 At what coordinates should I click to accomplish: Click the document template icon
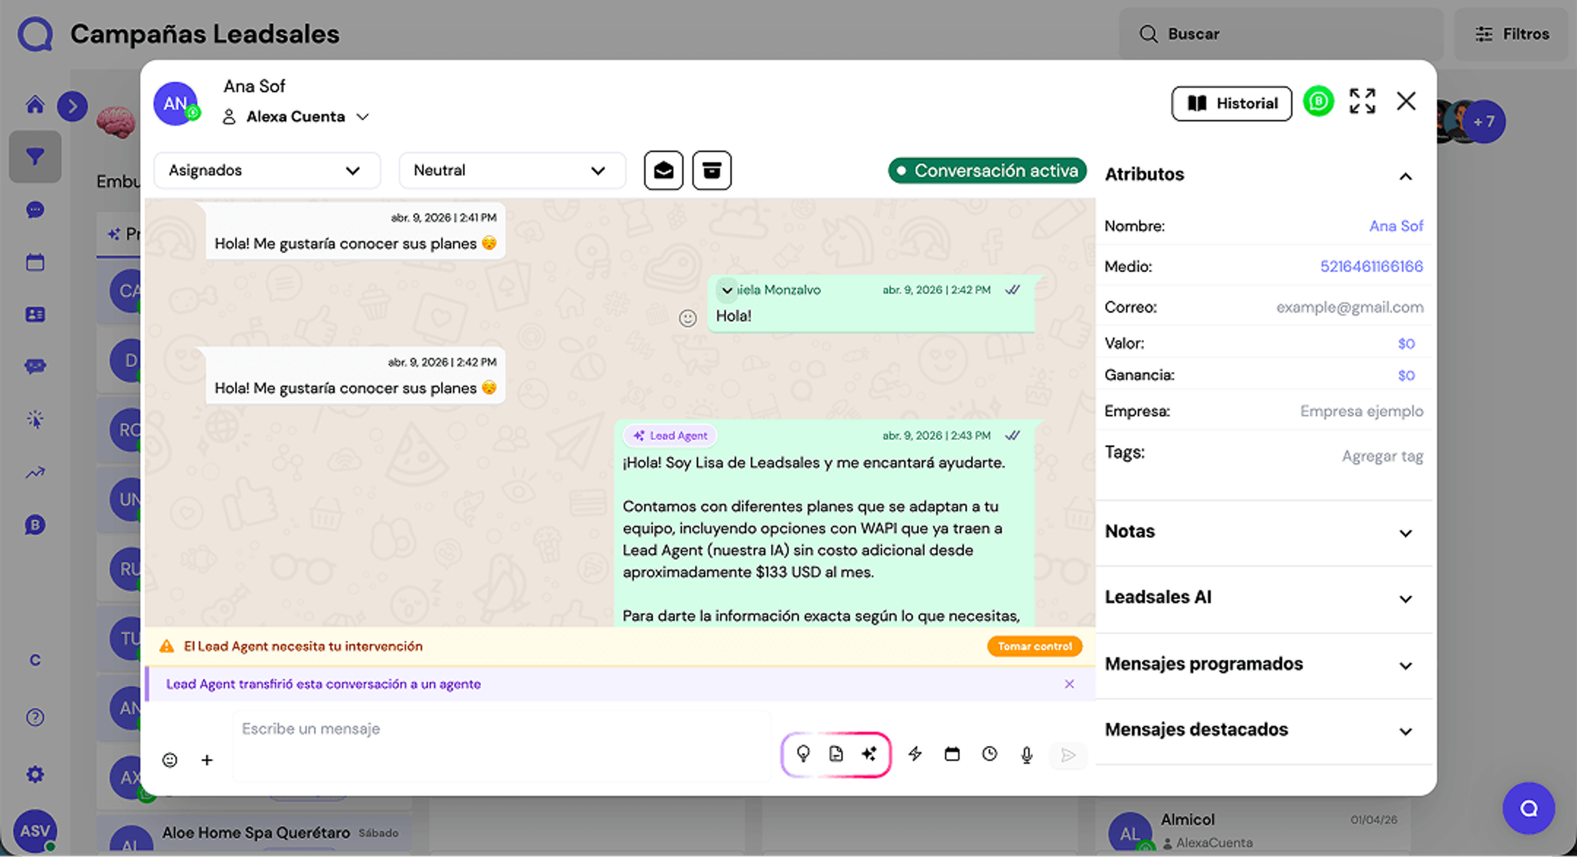pyautogui.click(x=836, y=754)
